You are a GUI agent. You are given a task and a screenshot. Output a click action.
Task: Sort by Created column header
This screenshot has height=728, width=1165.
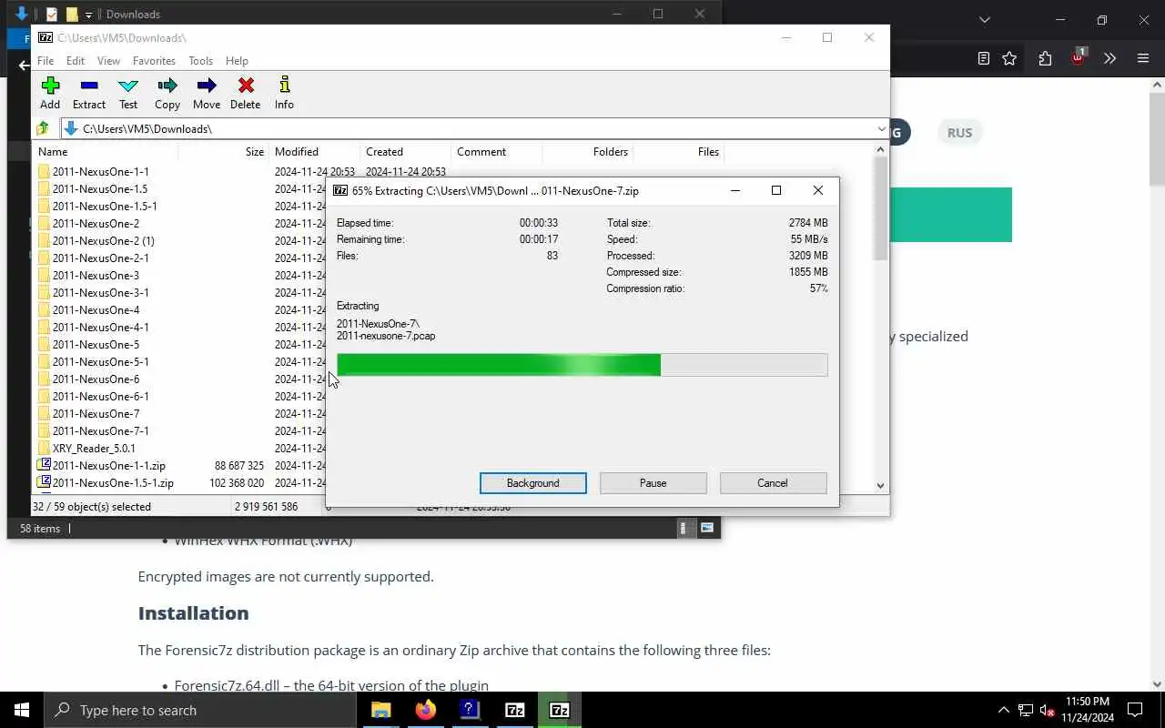pyautogui.click(x=405, y=152)
